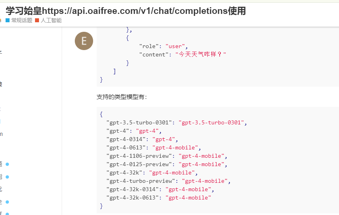Click the "gpt-4-0314" mapping line
The height and width of the screenshot is (215, 339).
[x=142, y=139]
